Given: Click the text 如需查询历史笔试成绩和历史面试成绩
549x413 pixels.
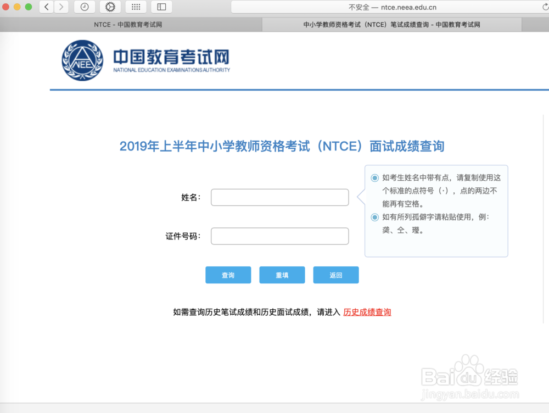Looking at the screenshot, I should 241,312.
